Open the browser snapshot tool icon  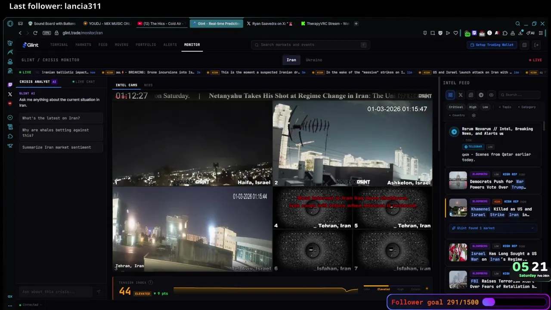pos(433,33)
